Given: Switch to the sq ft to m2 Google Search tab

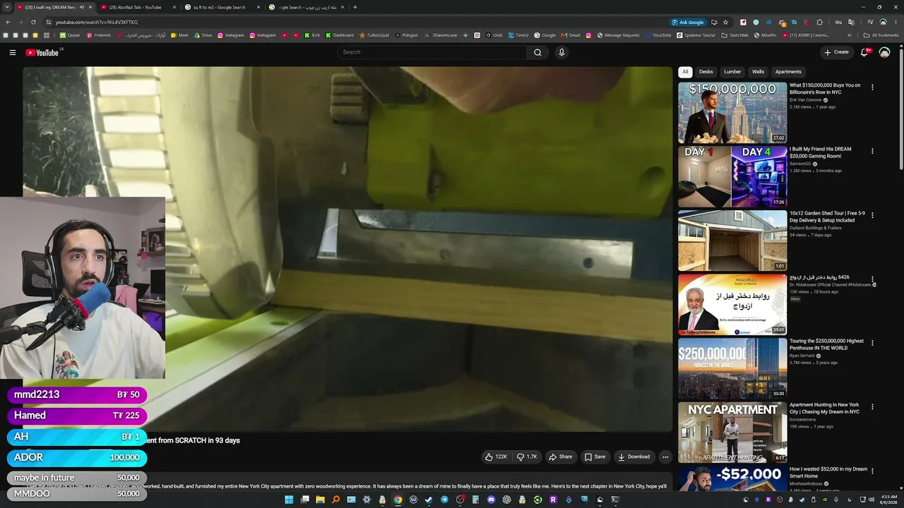Looking at the screenshot, I should [x=221, y=7].
